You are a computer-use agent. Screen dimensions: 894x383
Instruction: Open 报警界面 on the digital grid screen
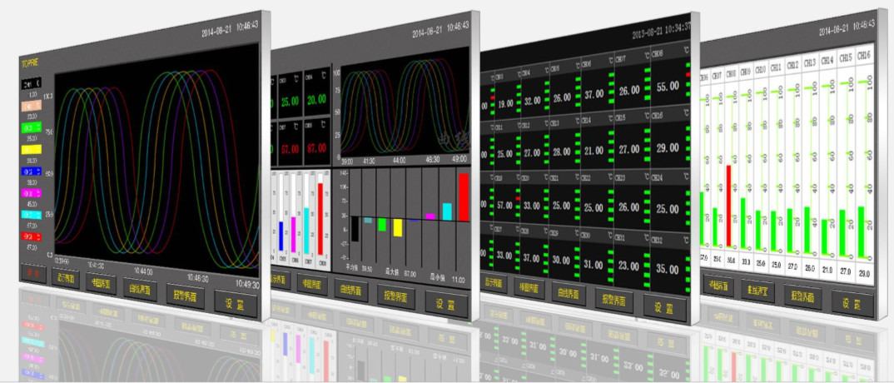coord(612,298)
